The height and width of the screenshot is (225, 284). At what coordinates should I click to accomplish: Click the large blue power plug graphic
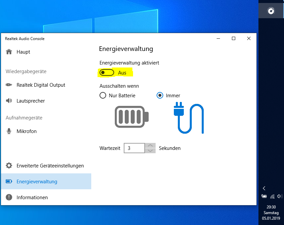[x=188, y=118]
